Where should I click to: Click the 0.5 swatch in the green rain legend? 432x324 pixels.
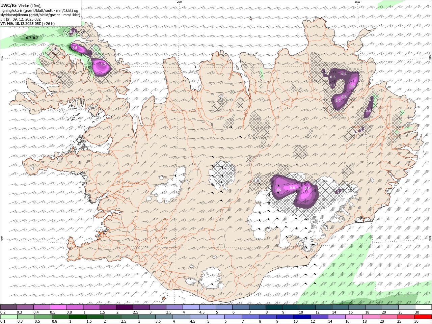point(43,317)
